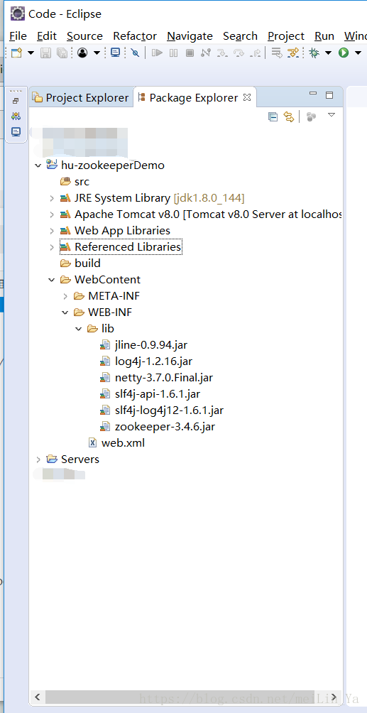Image resolution: width=367 pixels, height=713 pixels.
Task: Collapse the WEB-INF folder
Action: 65,312
